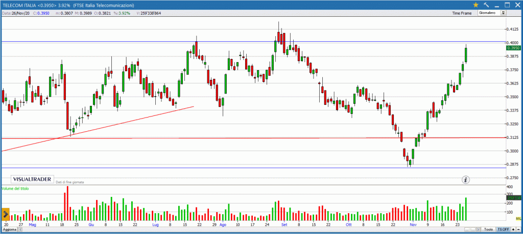
Task: Click the O:0.3821 open value
Action: pyautogui.click(x=102, y=13)
